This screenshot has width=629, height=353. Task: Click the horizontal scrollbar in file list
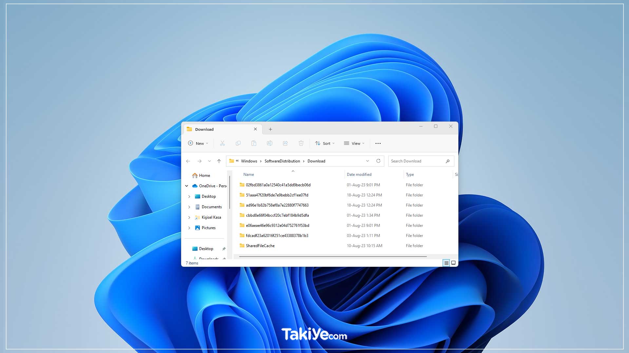point(333,257)
